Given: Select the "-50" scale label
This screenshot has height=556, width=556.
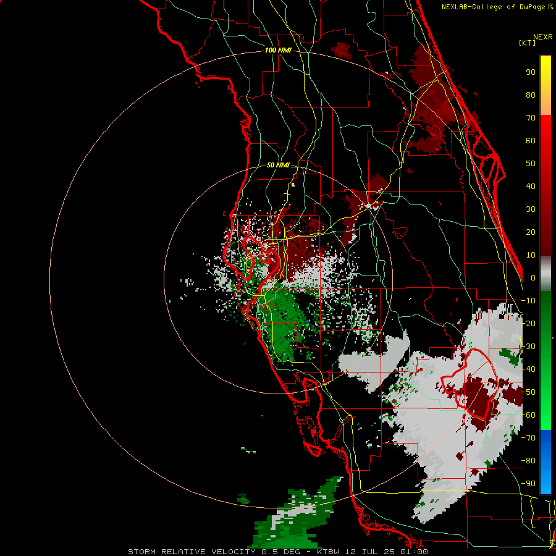Looking at the screenshot, I should [x=528, y=392].
